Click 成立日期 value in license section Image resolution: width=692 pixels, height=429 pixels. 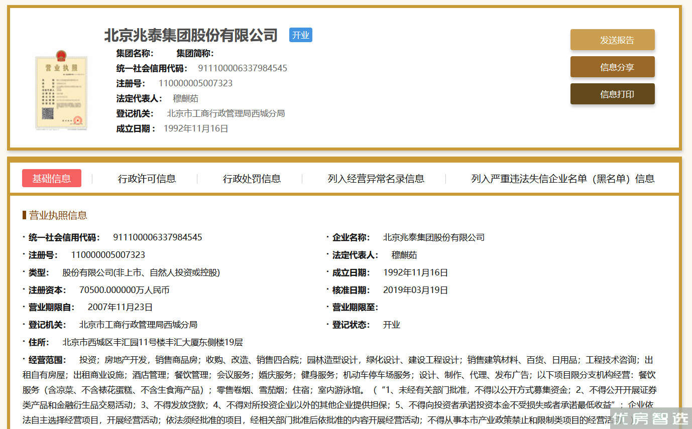pyautogui.click(x=415, y=272)
